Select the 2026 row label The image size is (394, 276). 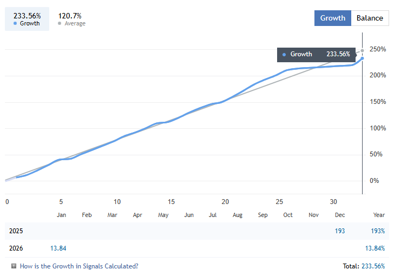point(16,248)
